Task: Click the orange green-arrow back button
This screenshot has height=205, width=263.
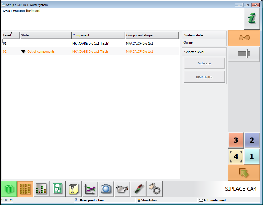Action: pos(244,172)
